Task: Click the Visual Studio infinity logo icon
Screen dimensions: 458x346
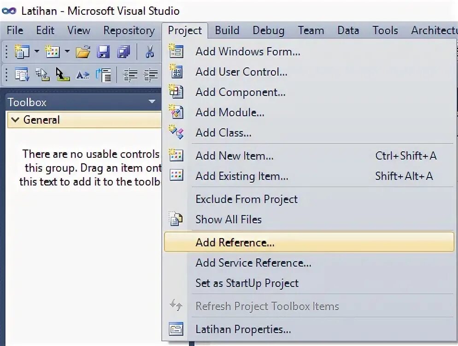Action: tap(9, 11)
